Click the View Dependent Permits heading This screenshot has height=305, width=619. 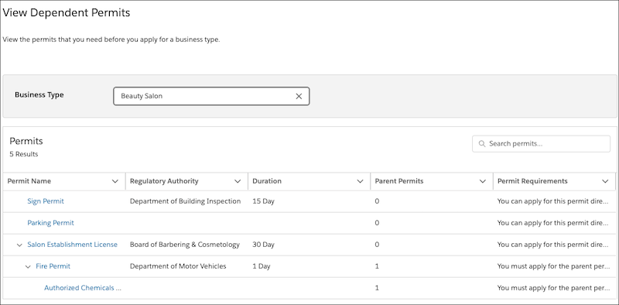(x=67, y=12)
